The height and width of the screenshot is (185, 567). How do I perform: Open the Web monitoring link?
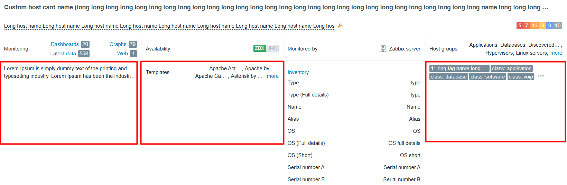[122, 54]
